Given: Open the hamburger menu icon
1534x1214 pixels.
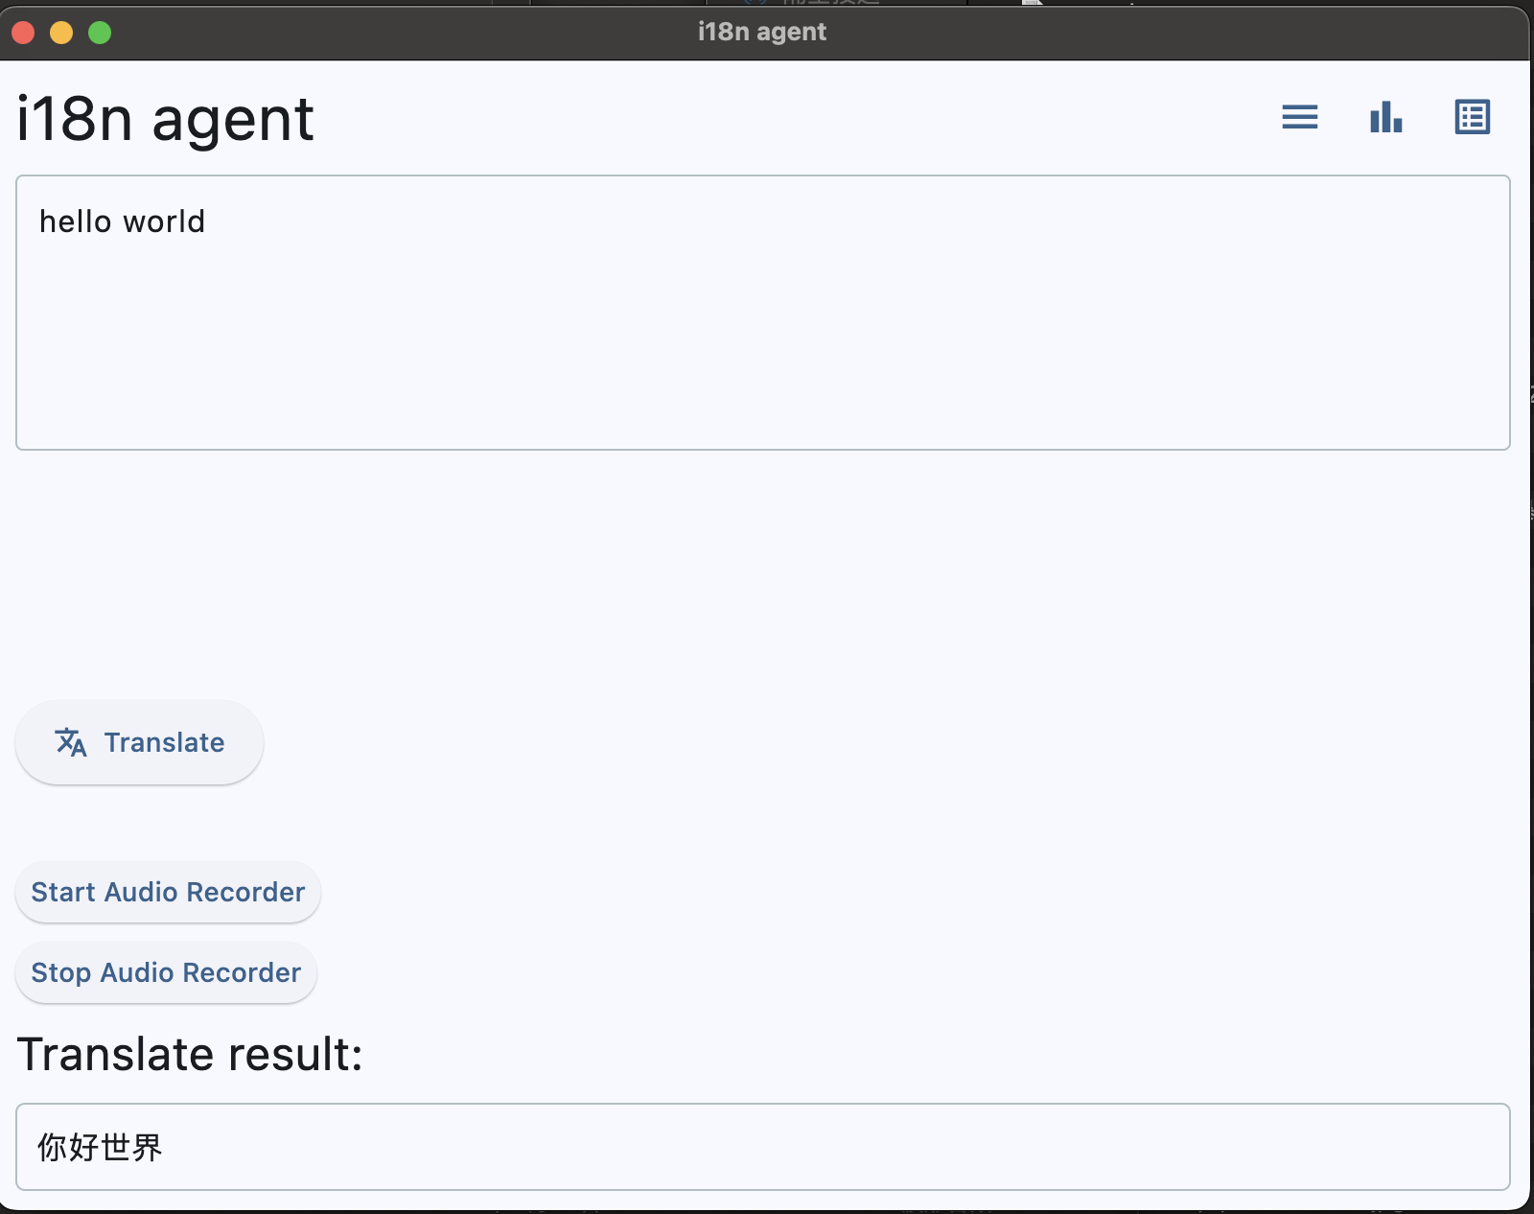Looking at the screenshot, I should pyautogui.click(x=1299, y=117).
